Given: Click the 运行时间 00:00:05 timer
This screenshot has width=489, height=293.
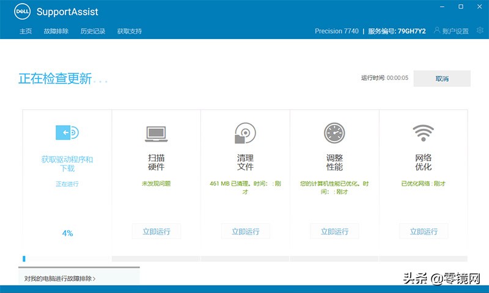Looking at the screenshot, I should click(x=384, y=78).
